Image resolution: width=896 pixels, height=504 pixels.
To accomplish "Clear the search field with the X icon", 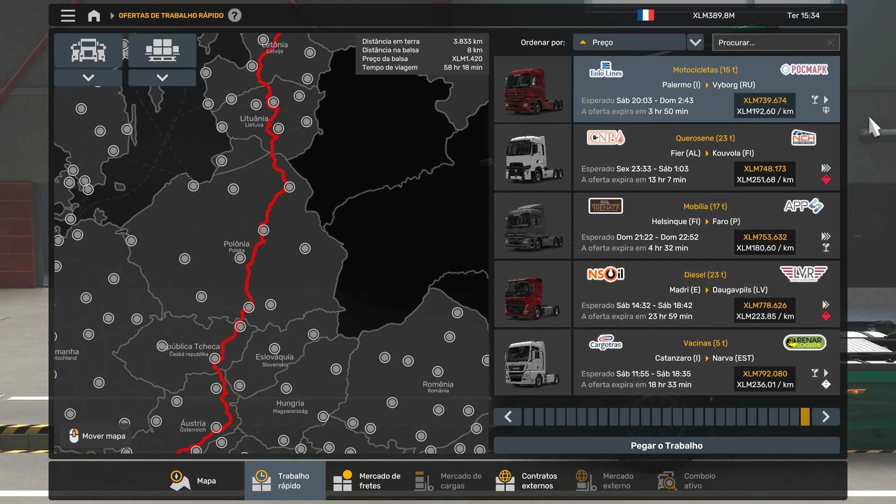I will click(x=830, y=42).
